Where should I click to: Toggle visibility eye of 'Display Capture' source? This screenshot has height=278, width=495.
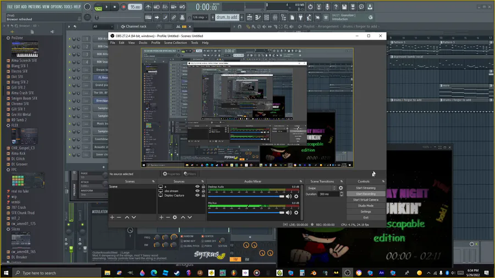[x=197, y=196]
